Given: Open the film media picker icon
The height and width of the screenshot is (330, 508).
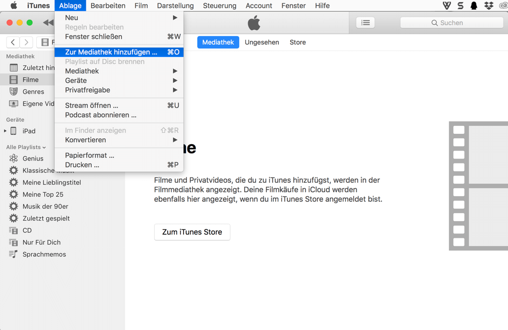Looking at the screenshot, I should [x=45, y=42].
